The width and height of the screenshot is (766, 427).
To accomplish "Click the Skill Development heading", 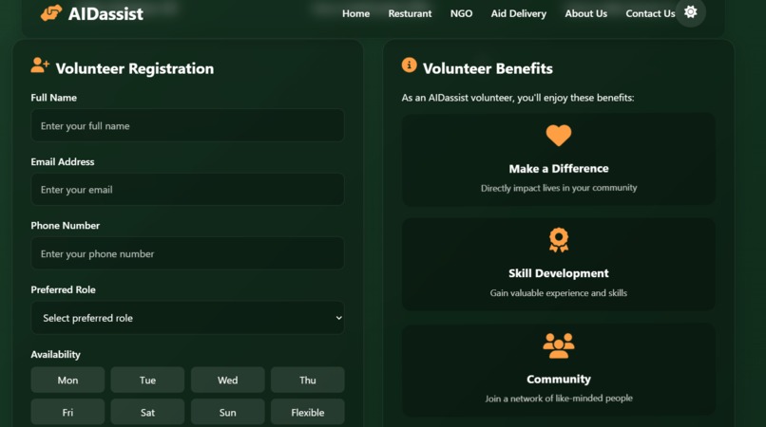I will click(559, 273).
